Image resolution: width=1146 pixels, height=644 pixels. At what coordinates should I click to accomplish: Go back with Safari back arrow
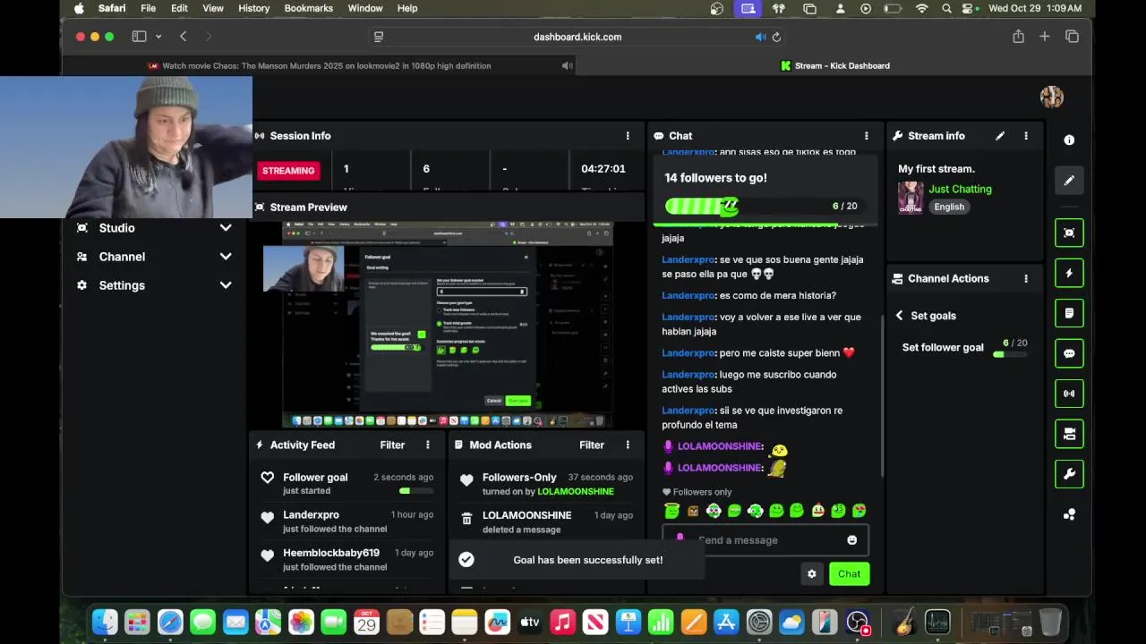click(183, 37)
